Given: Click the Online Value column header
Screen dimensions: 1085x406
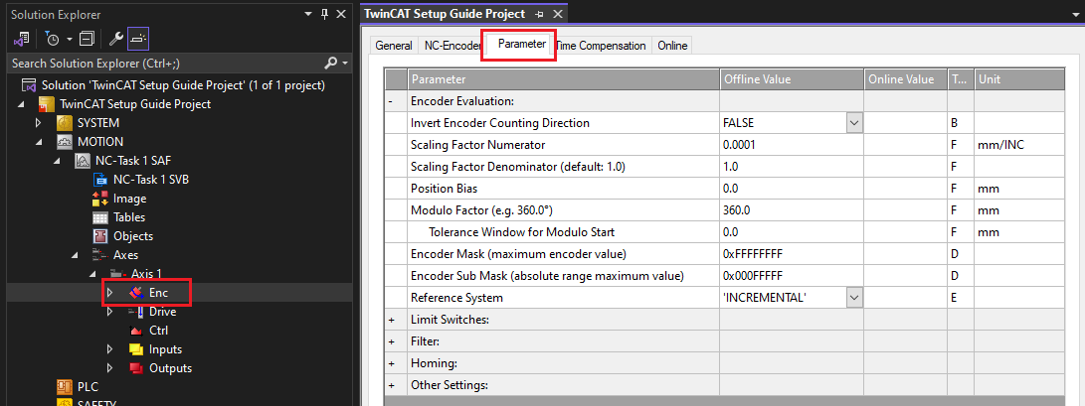Looking at the screenshot, I should coord(906,79).
